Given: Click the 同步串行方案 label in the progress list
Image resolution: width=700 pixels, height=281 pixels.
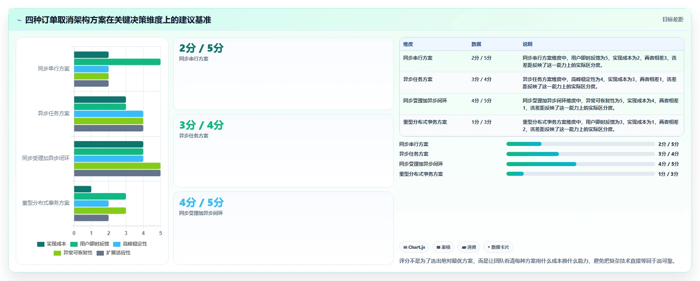Looking at the screenshot, I should click(x=414, y=144).
